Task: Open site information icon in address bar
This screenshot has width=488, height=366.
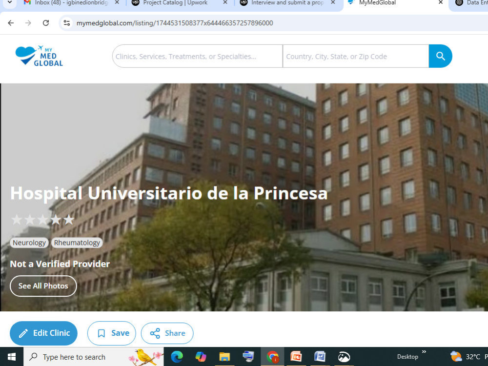Action: click(x=66, y=23)
